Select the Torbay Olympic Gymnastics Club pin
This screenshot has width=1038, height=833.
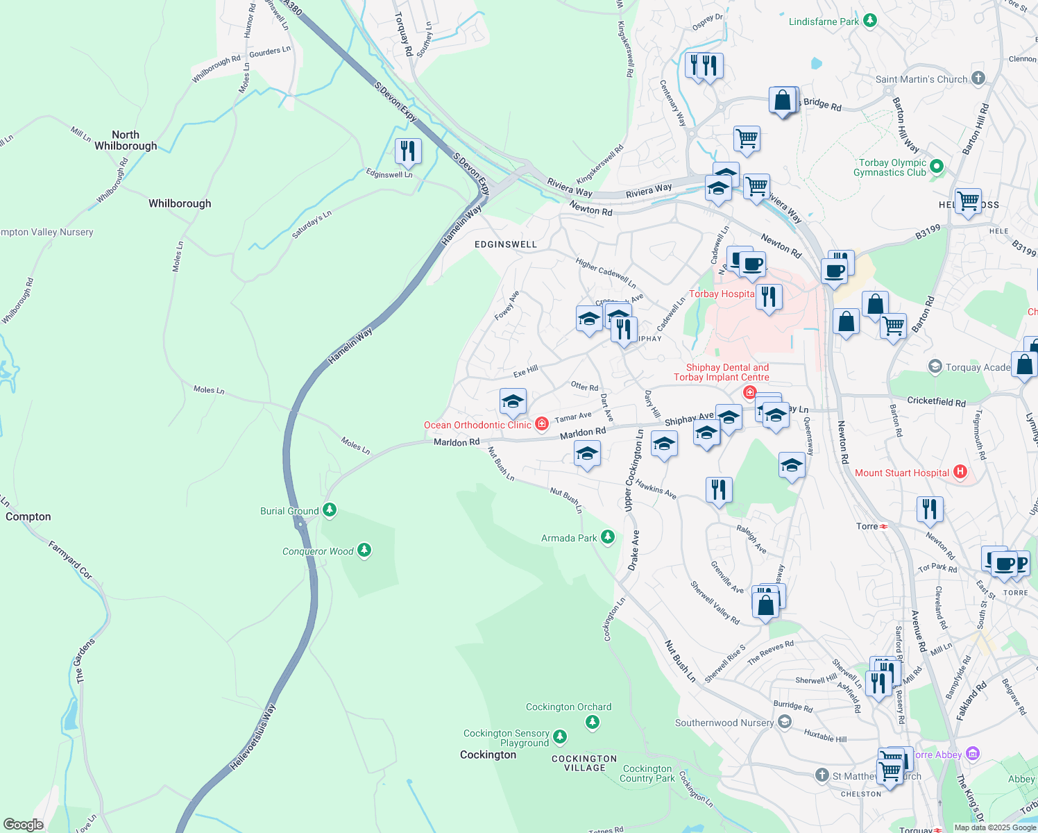pos(937,166)
